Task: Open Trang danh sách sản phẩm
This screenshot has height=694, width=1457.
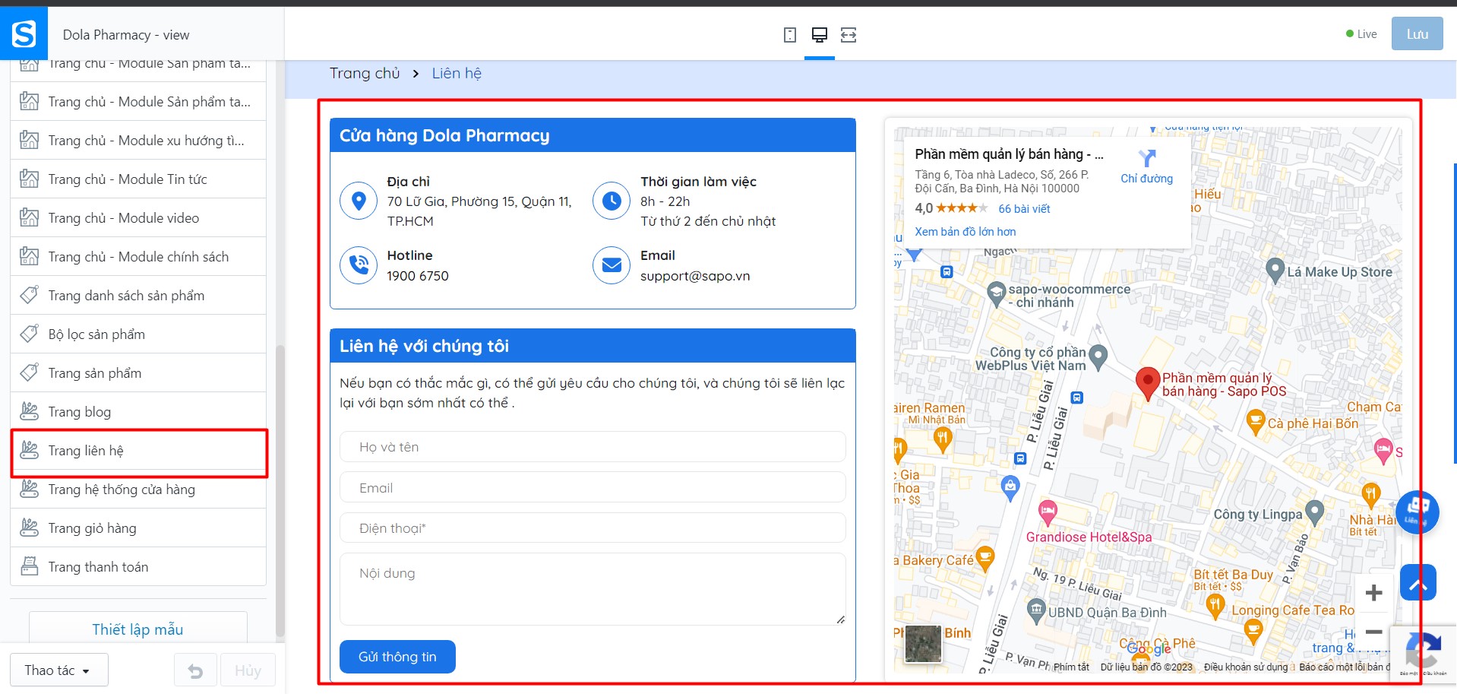Action: 138,295
